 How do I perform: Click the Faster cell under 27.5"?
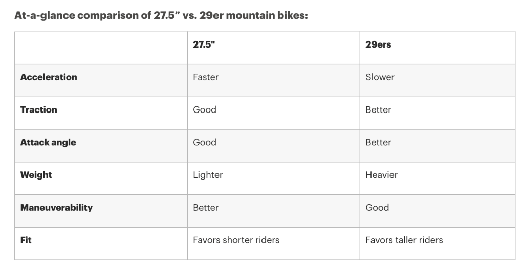(206, 77)
